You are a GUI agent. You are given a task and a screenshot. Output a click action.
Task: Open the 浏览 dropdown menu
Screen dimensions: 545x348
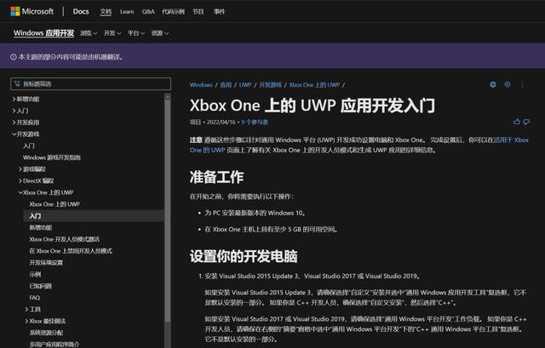[x=88, y=33]
